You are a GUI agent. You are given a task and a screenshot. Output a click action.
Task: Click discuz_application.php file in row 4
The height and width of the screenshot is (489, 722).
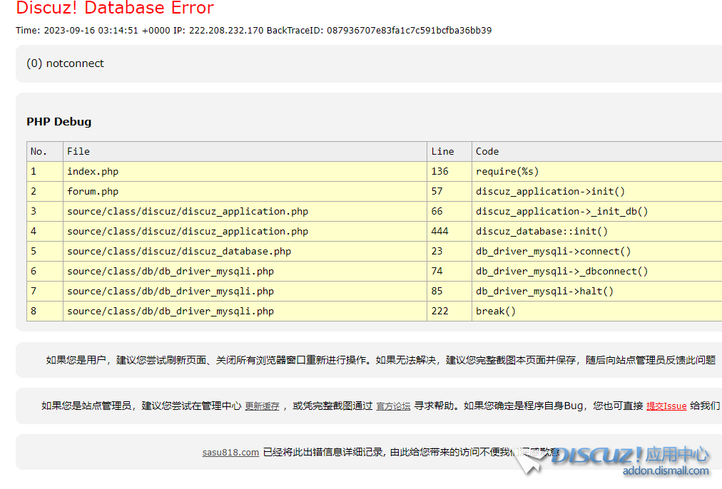tap(245, 232)
